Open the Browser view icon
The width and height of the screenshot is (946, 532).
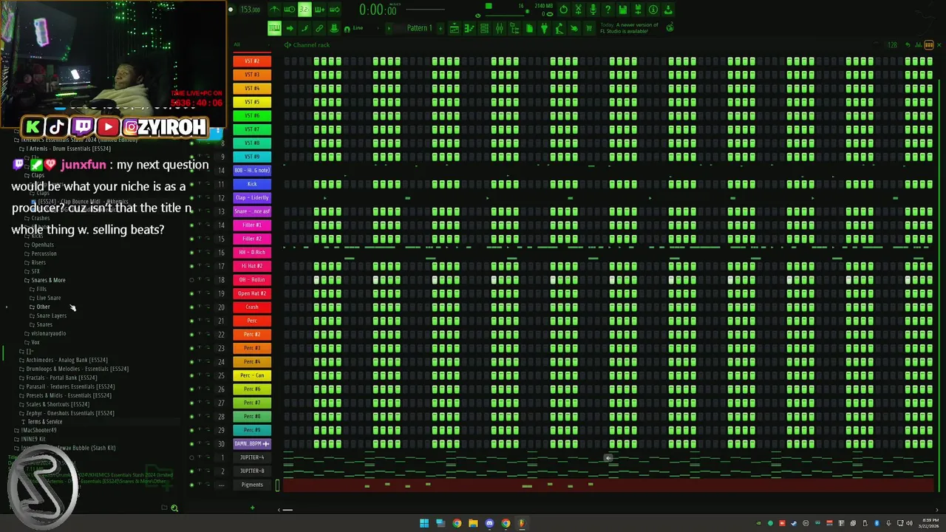tap(514, 28)
